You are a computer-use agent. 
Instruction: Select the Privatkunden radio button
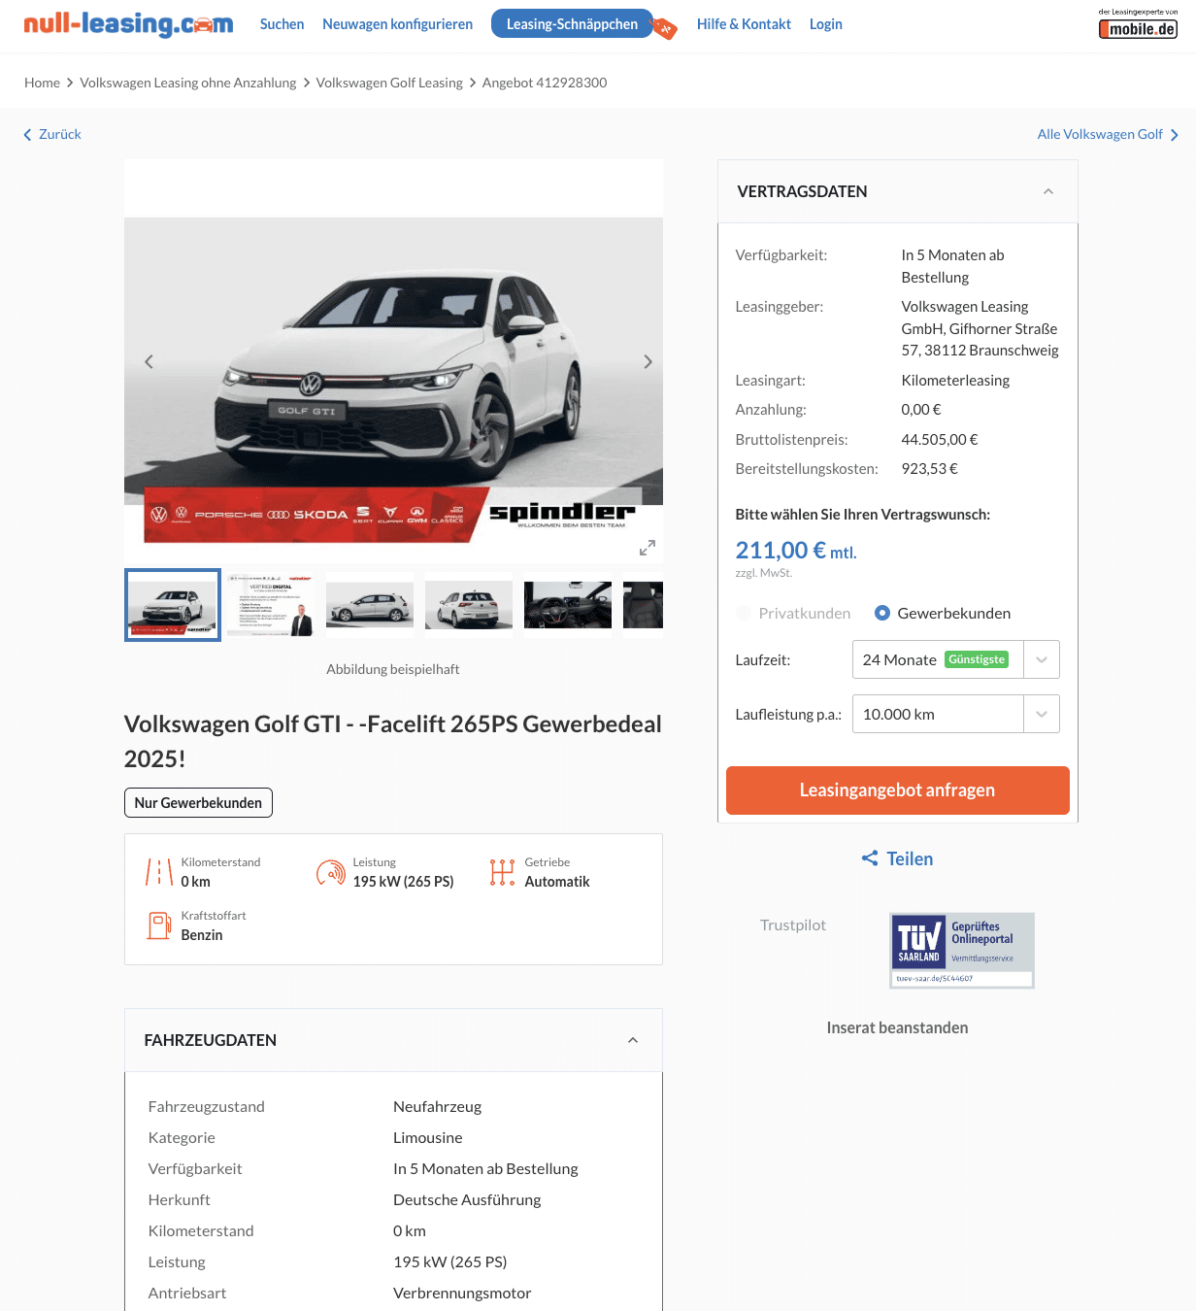744,613
